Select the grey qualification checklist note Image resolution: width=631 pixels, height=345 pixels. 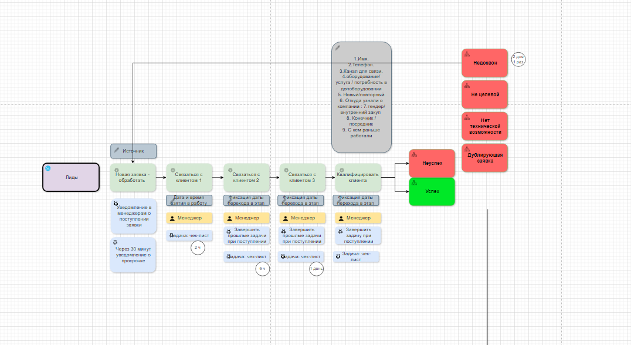[x=361, y=97]
